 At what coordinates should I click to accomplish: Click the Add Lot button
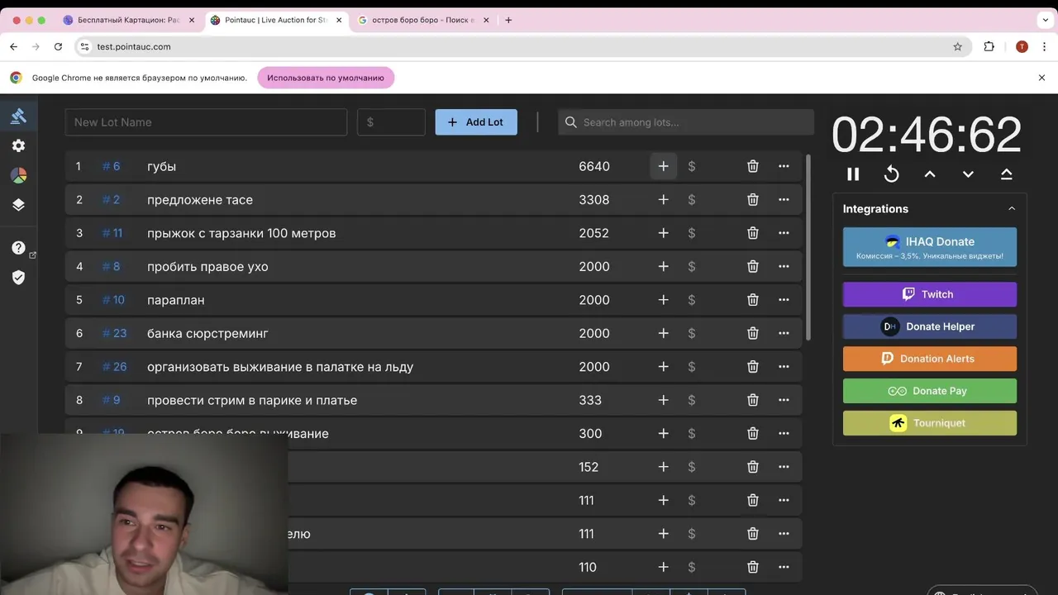click(476, 122)
